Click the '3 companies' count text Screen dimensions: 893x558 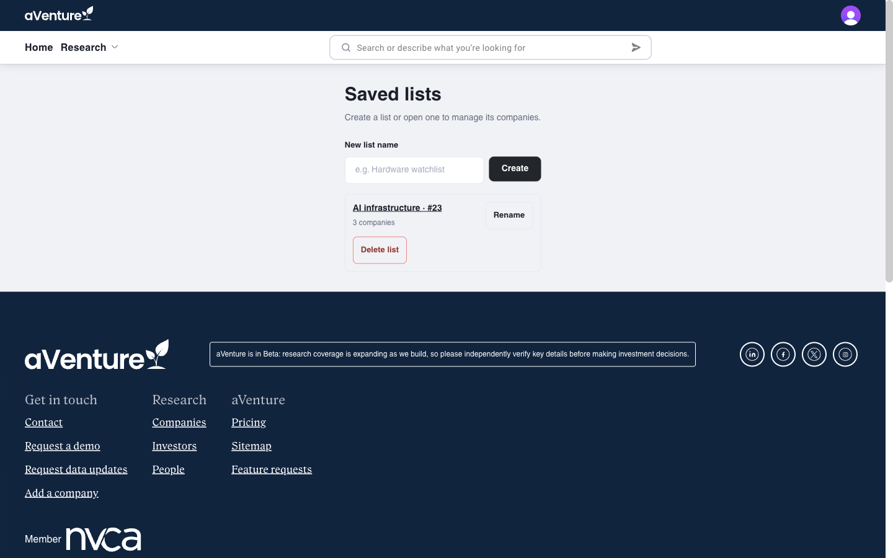373,223
